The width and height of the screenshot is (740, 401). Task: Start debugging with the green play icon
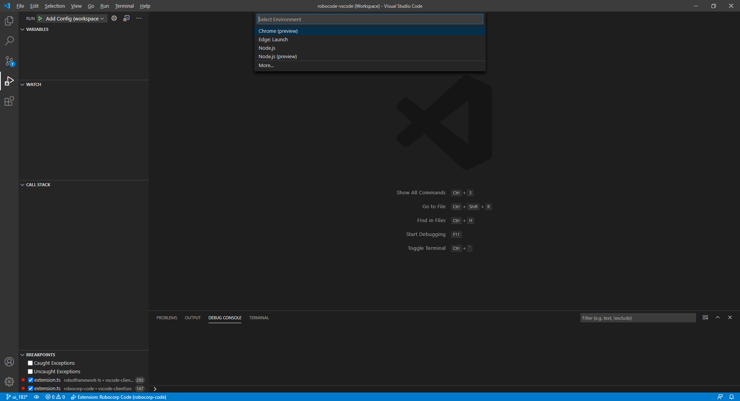[x=40, y=18]
